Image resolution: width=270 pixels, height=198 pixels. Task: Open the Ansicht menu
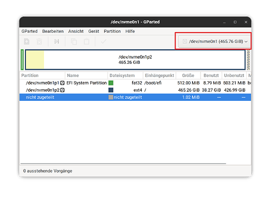coord(76,31)
